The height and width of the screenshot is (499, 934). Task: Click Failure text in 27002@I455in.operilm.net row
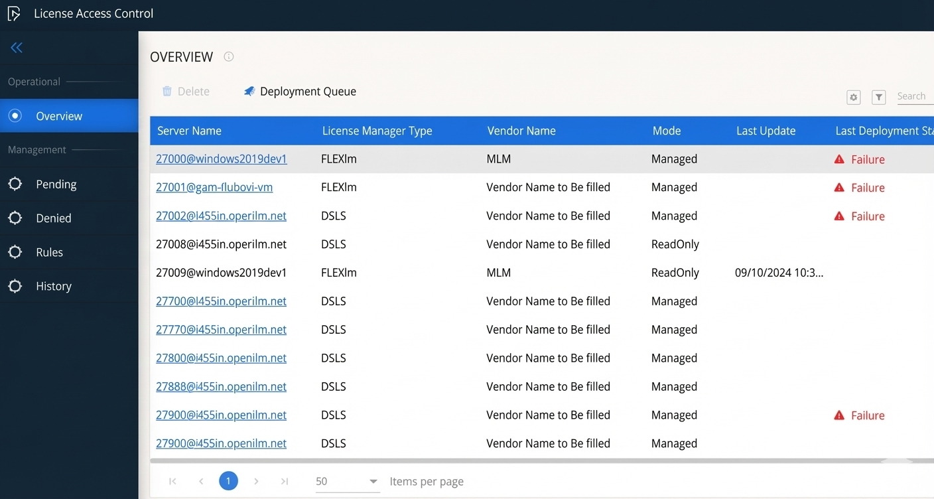tap(868, 216)
